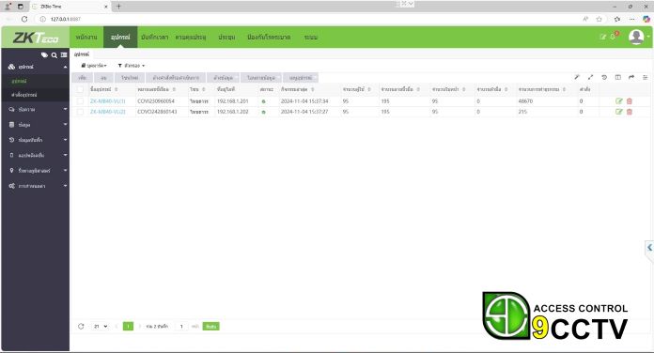654x353 pixels.
Task: Click the red trash icon for device 192.168.1.202
Action: pos(630,112)
